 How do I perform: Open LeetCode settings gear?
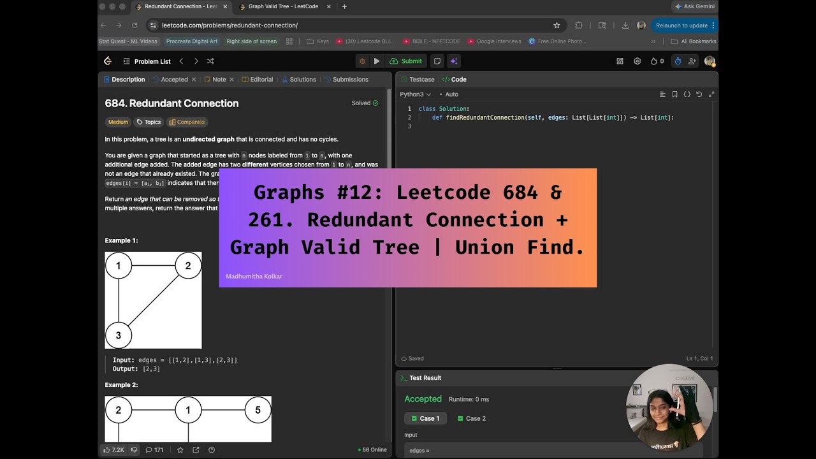click(637, 61)
